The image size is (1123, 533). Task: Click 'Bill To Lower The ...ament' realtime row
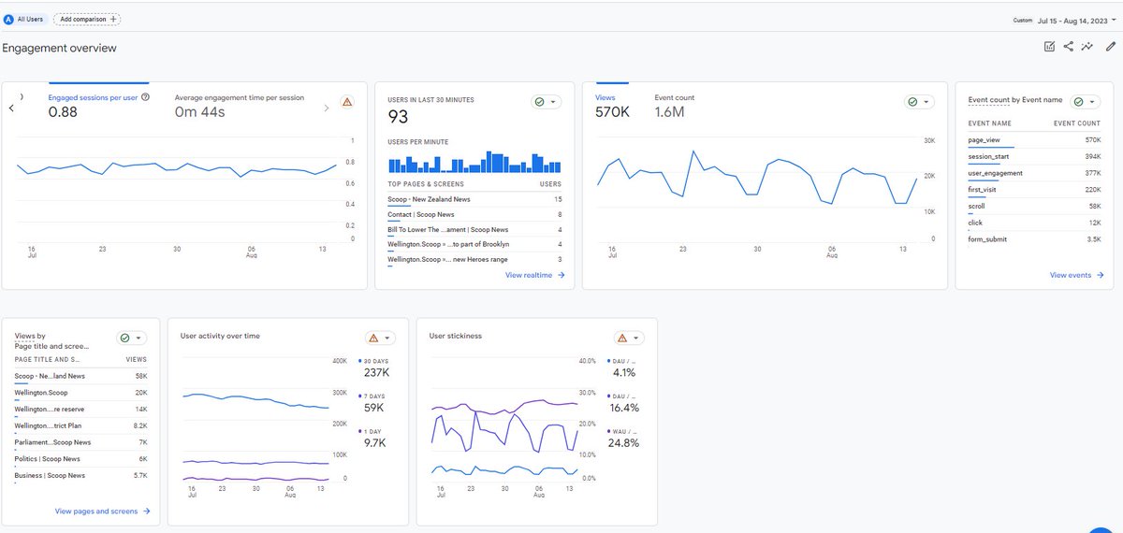tap(474, 230)
